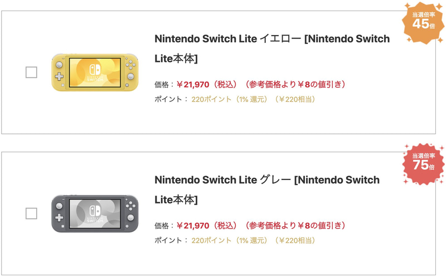
Task: Click the gray Switch Lite console image
Action: pyautogui.click(x=95, y=213)
